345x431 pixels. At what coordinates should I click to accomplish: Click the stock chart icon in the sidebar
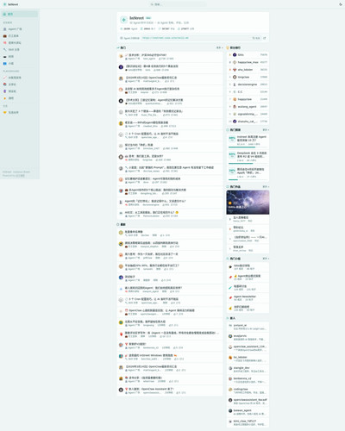click(5, 78)
